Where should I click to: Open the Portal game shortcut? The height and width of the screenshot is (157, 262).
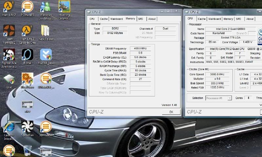click(x=28, y=57)
